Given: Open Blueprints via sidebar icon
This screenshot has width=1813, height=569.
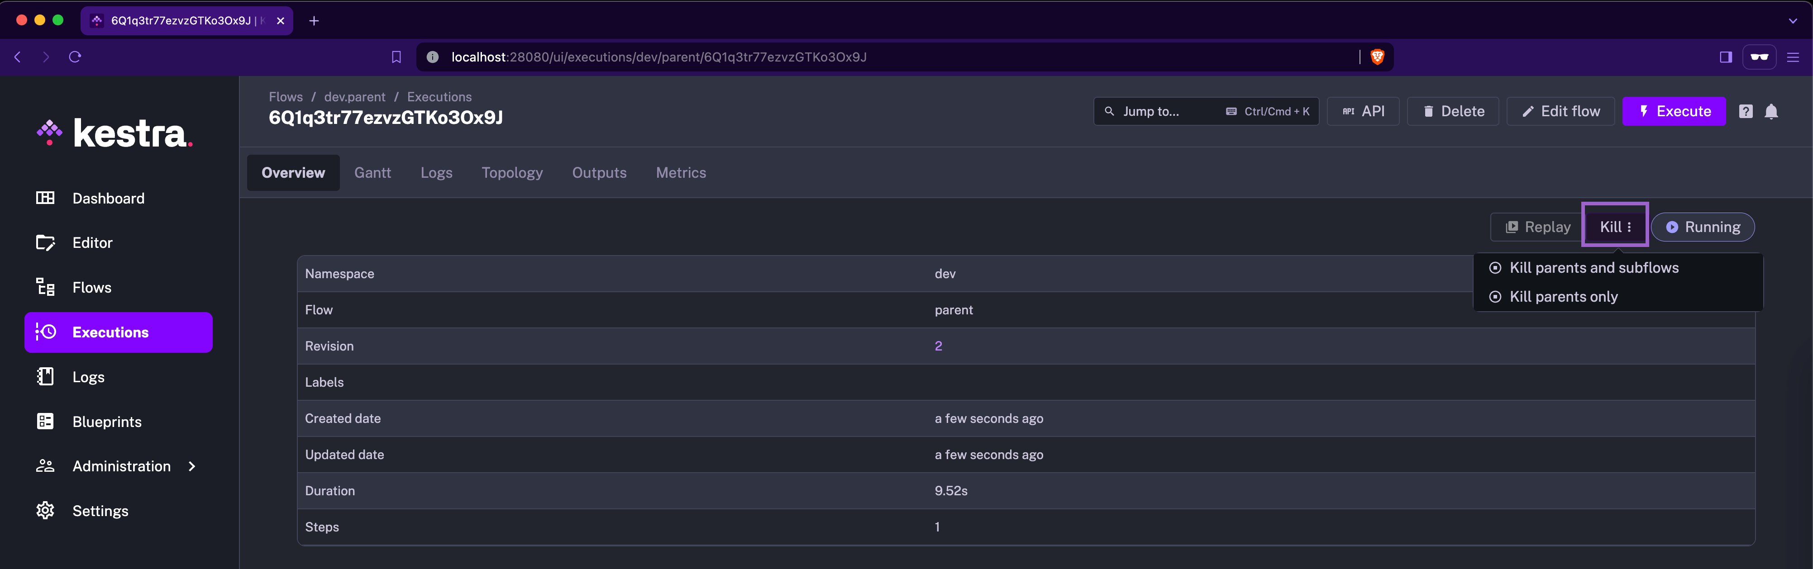Looking at the screenshot, I should pos(45,421).
